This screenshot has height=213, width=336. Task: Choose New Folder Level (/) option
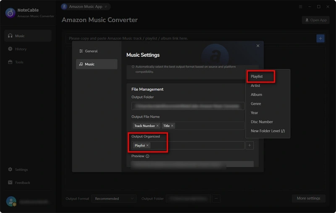point(268,131)
